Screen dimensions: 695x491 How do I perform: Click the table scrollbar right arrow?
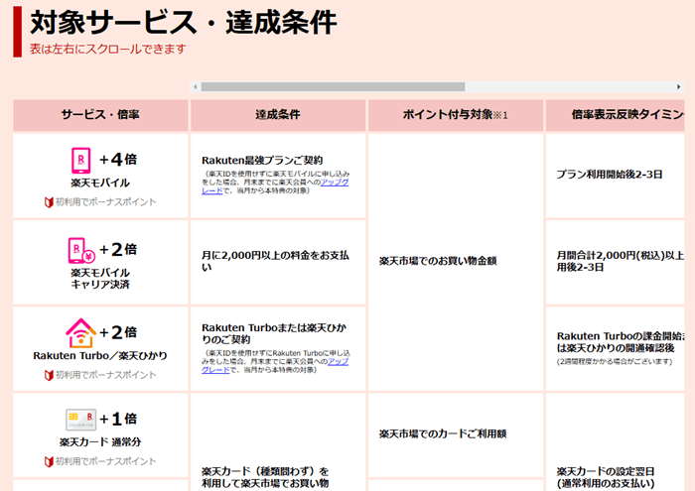(678, 86)
